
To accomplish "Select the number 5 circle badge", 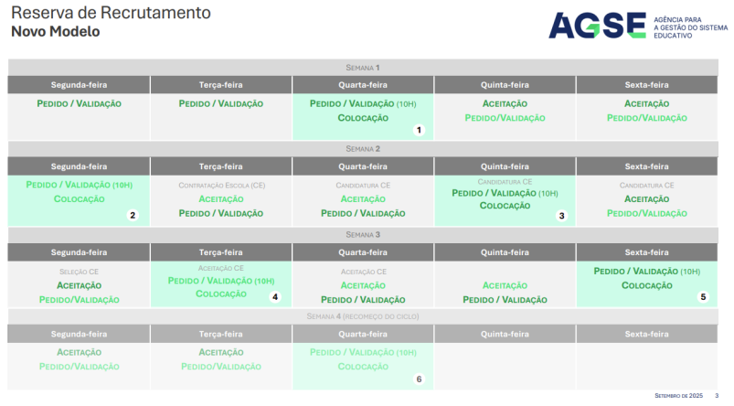I will click(704, 296).
